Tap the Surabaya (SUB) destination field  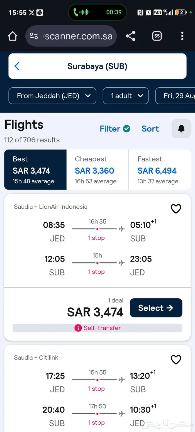tap(97, 66)
